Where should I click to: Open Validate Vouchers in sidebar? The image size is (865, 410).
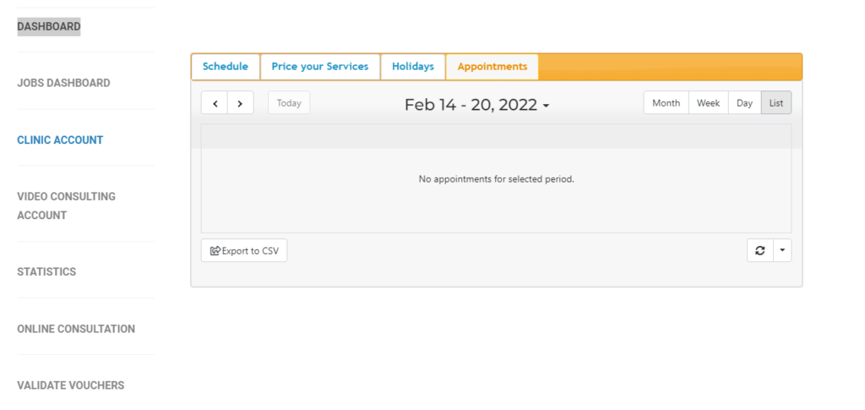(71, 385)
